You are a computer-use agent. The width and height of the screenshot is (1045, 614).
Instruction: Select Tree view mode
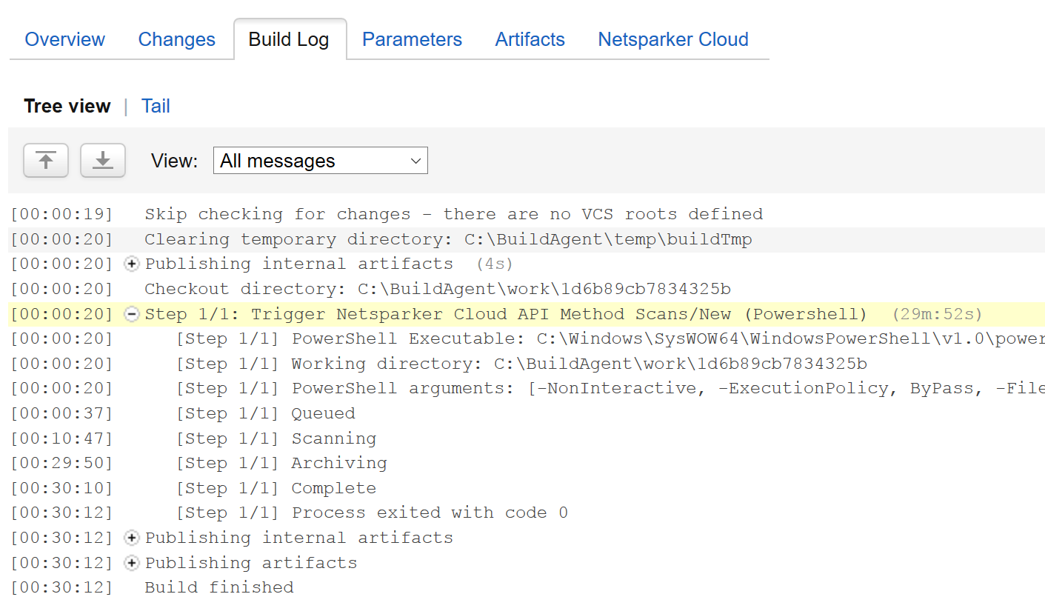pyautogui.click(x=67, y=106)
